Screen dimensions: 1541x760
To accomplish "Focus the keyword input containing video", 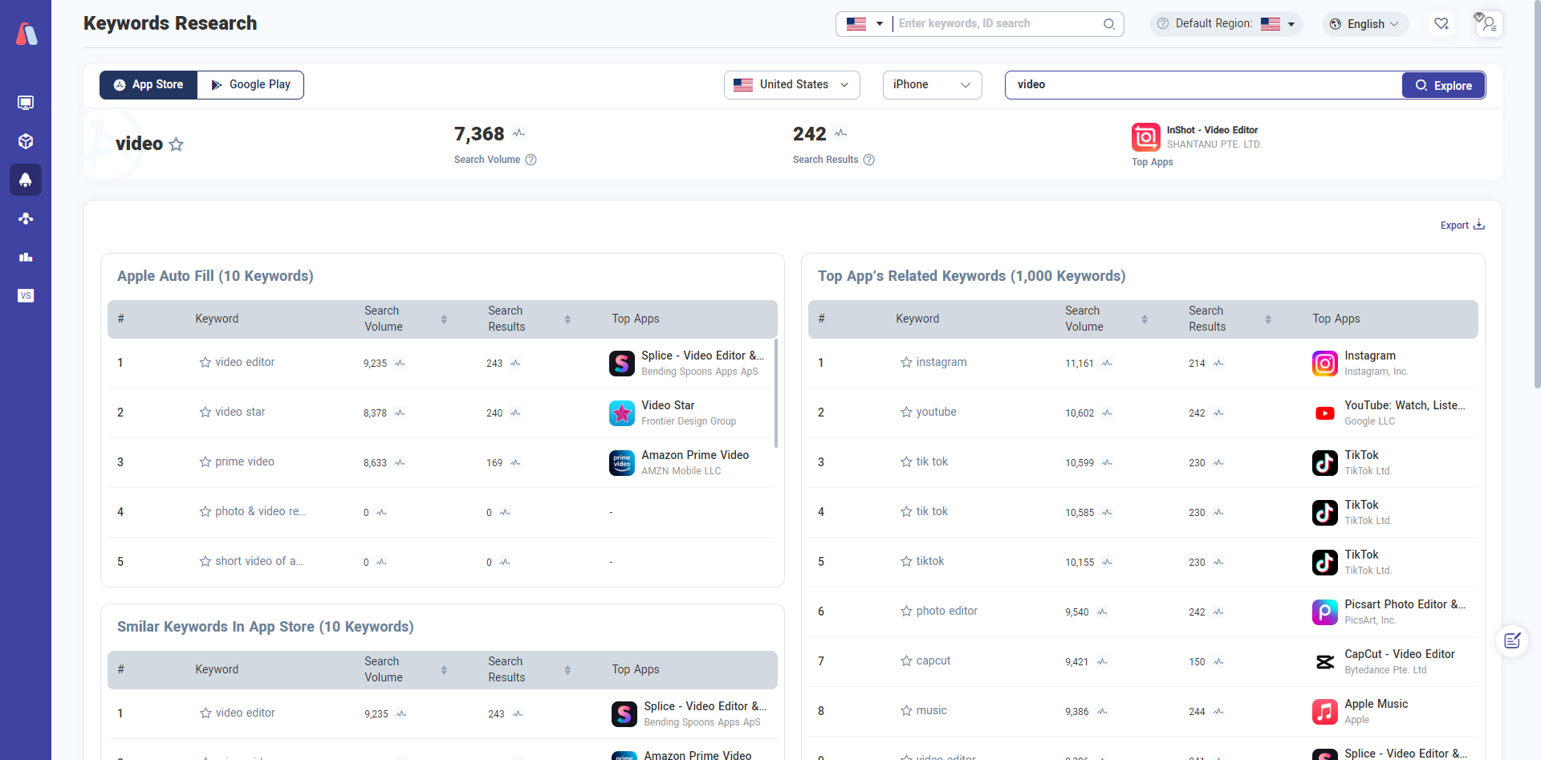I will [1204, 85].
